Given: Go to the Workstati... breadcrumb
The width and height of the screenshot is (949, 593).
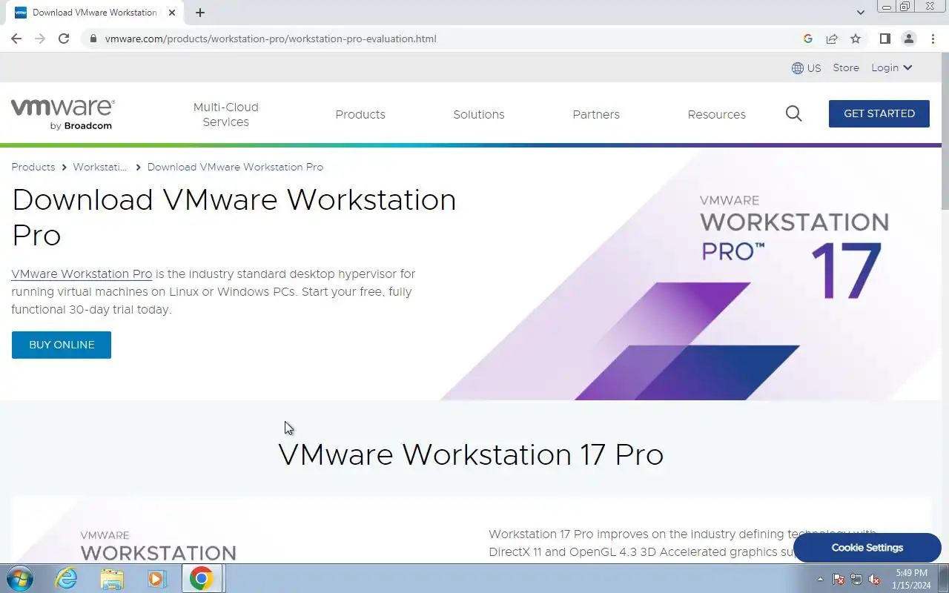Looking at the screenshot, I should coord(100,167).
